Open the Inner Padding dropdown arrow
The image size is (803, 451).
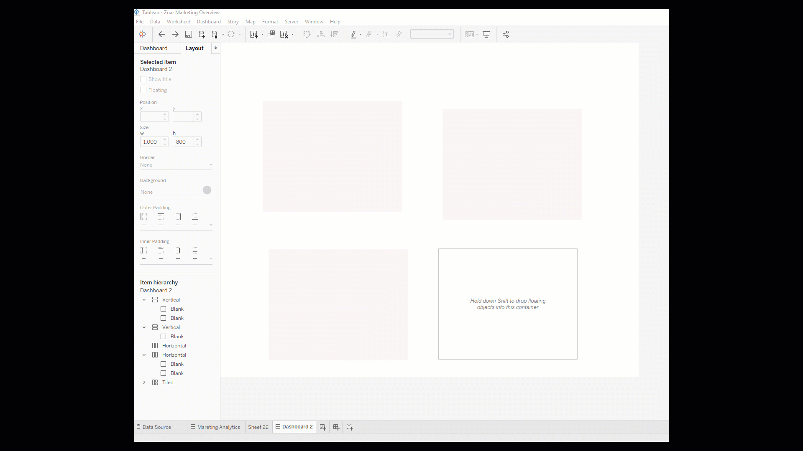211,259
